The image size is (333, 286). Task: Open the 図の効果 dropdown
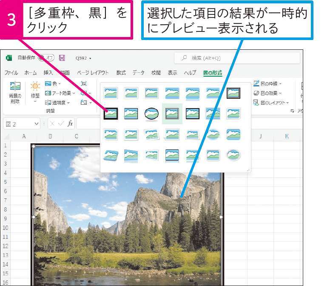click(x=268, y=93)
